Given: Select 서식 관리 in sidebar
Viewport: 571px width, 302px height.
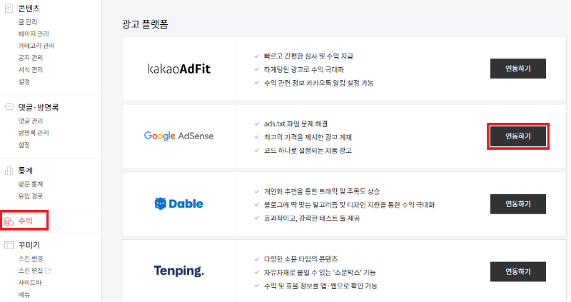Looking at the screenshot, I should pyautogui.click(x=31, y=69).
